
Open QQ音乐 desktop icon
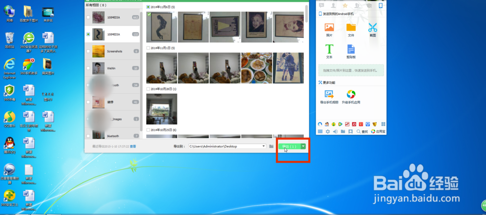coord(10,119)
